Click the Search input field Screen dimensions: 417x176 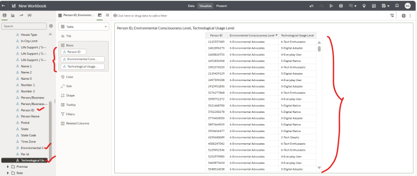tap(24, 26)
